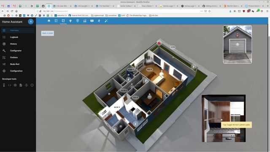This screenshot has height=152, width=270.
Task: Click the History chart icon
Action: 4,44
